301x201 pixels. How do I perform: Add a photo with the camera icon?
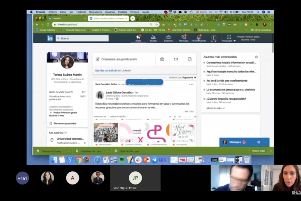162,59
